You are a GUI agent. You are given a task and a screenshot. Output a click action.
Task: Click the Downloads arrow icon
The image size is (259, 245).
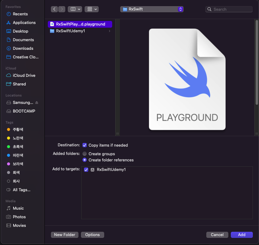[9, 49]
